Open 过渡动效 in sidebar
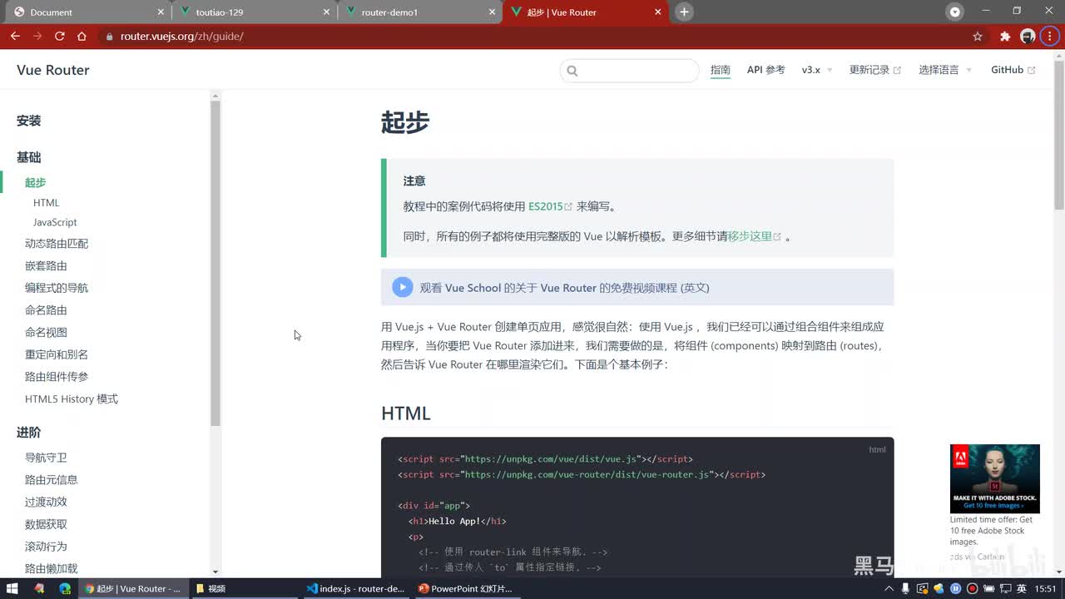The image size is (1065, 599). tap(46, 502)
